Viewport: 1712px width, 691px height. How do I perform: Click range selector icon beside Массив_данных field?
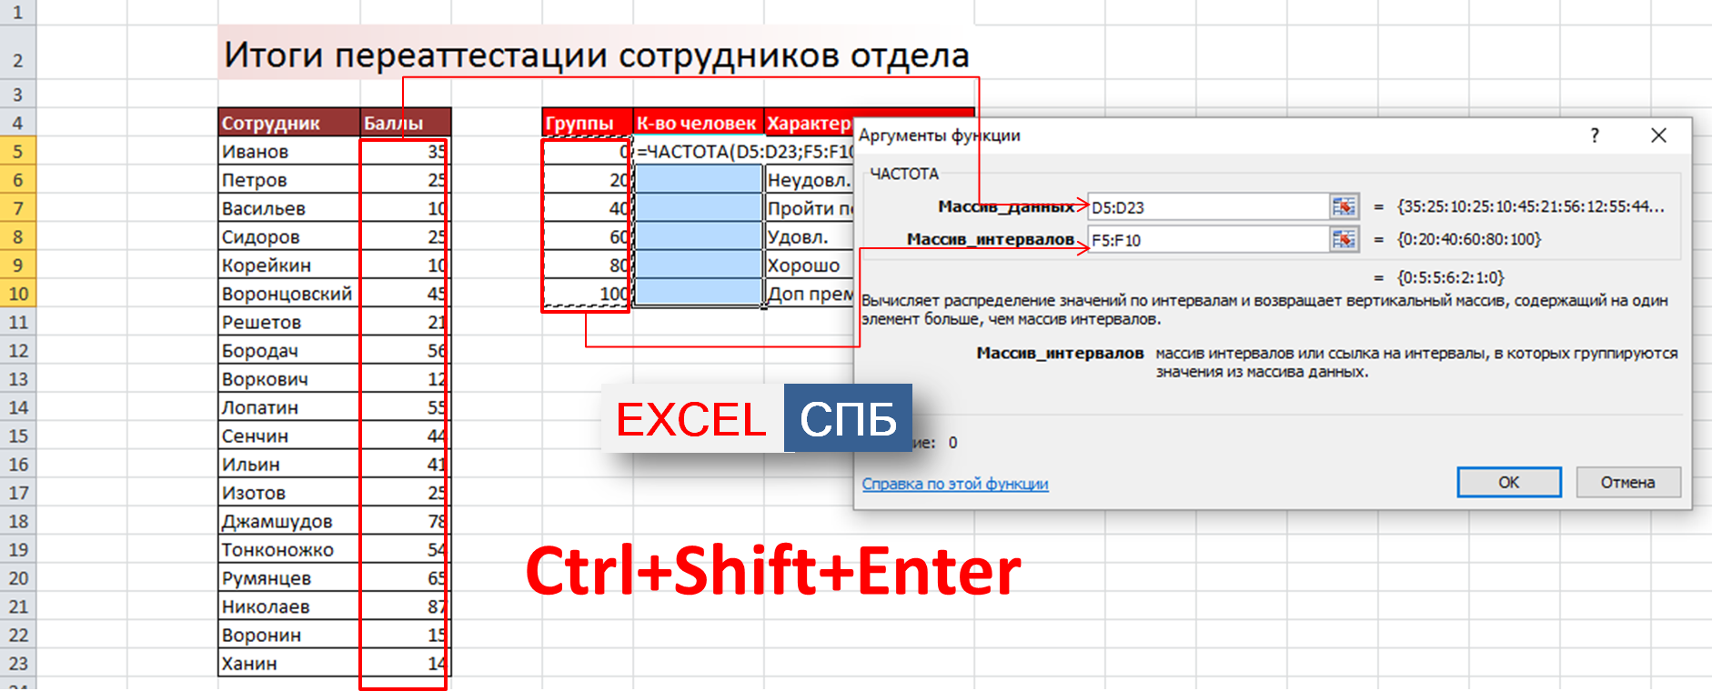1344,207
